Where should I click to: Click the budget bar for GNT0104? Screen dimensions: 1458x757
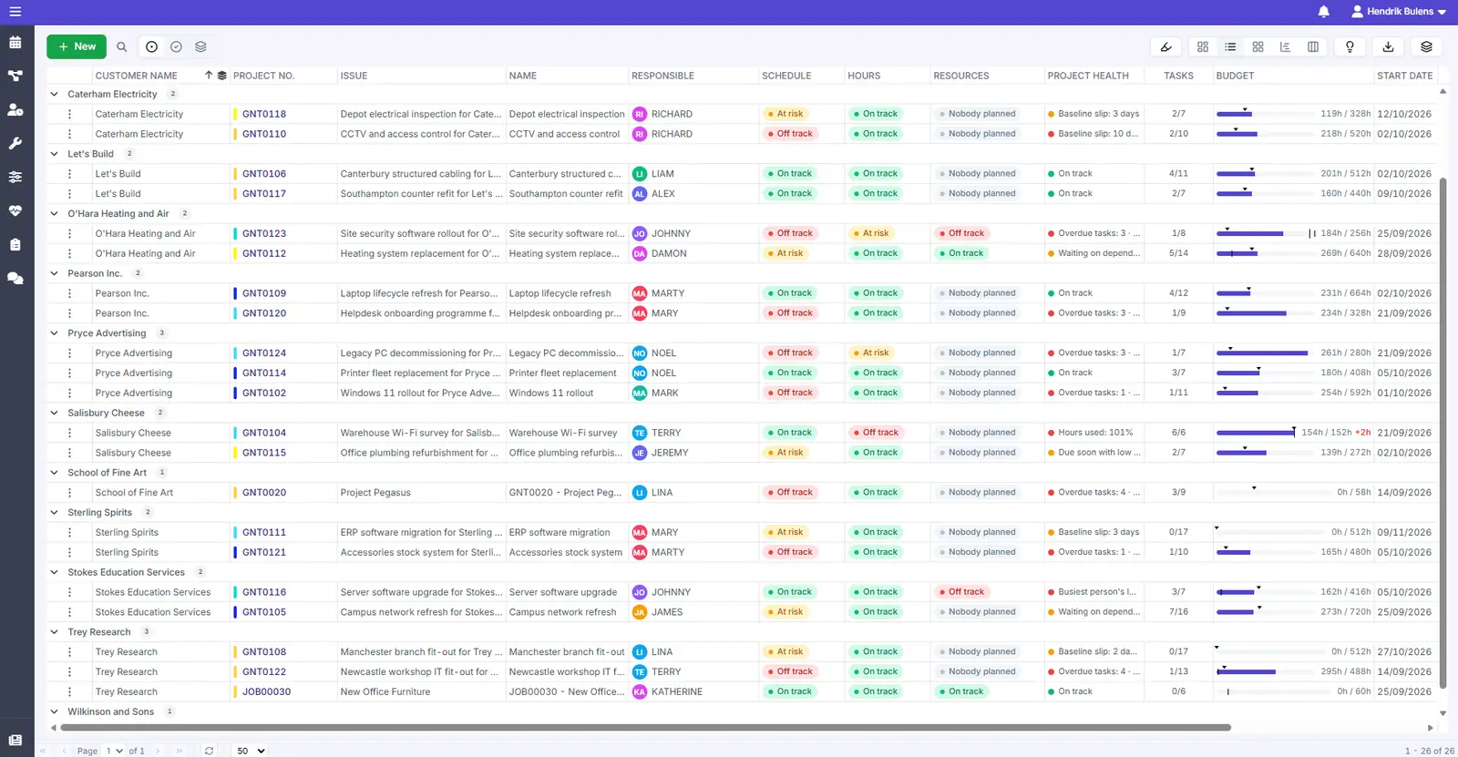point(1256,433)
